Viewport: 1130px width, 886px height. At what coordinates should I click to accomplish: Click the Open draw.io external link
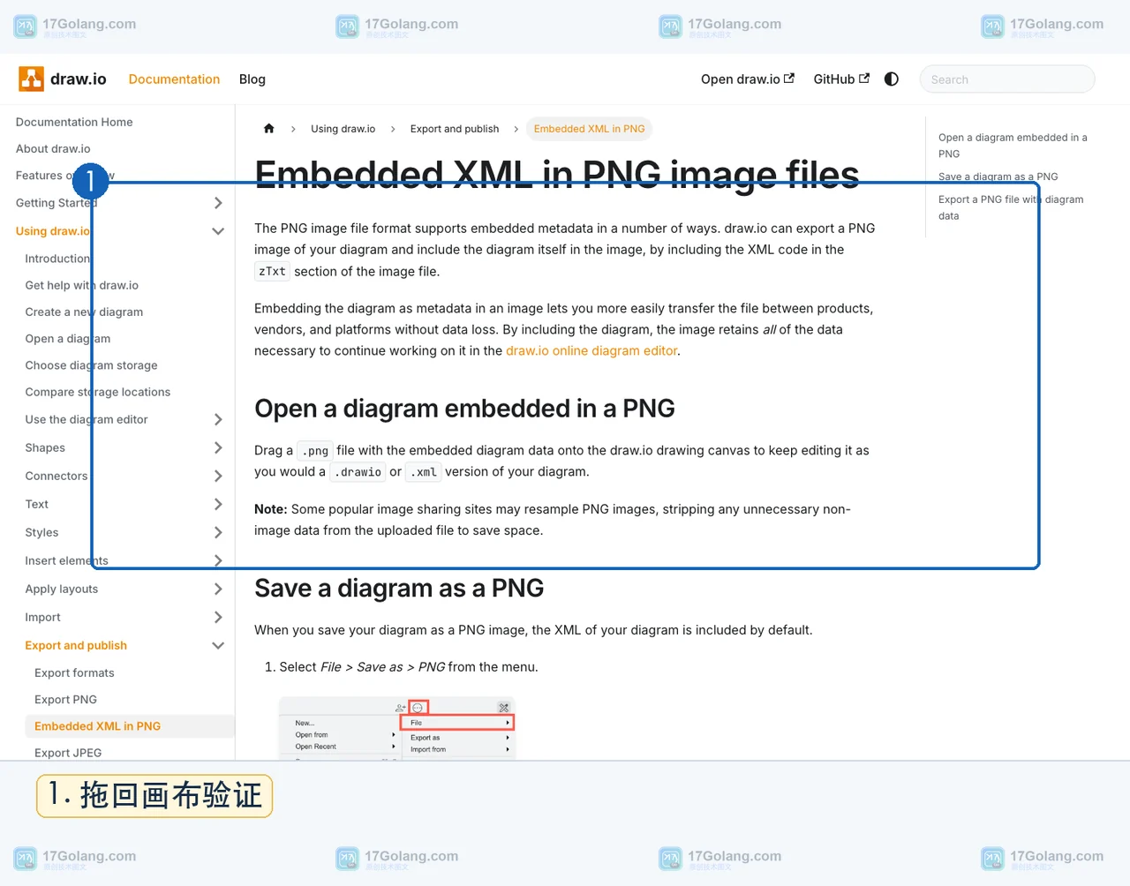tap(748, 79)
